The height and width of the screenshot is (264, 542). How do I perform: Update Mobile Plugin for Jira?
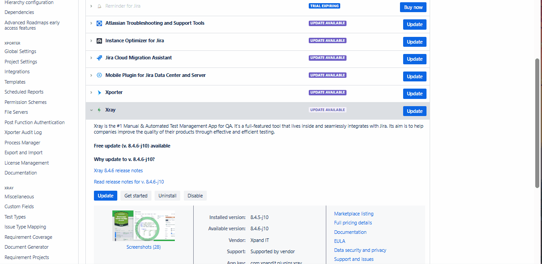(x=415, y=76)
